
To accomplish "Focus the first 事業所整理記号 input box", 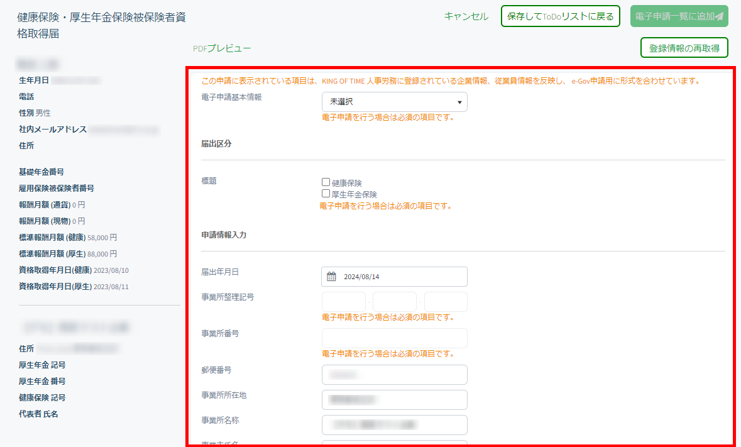I will point(343,302).
